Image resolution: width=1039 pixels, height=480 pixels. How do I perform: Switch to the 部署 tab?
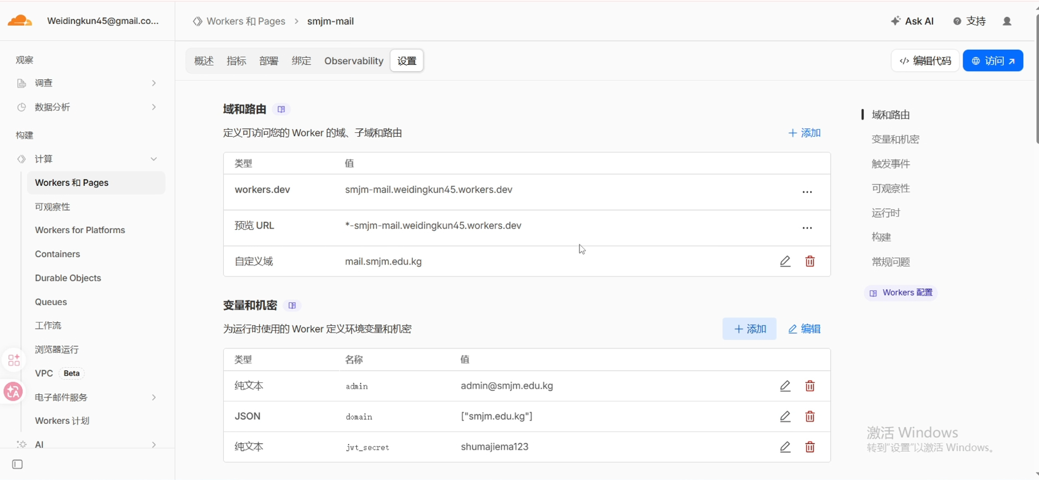point(269,61)
